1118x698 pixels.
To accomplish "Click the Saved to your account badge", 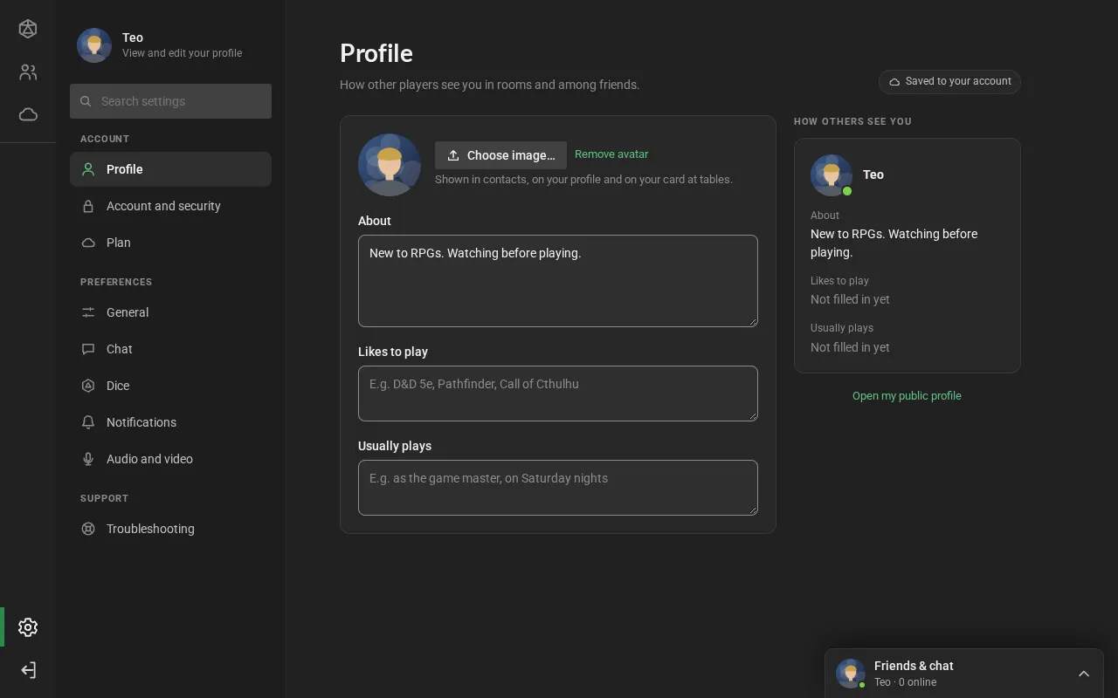I will coord(949,81).
